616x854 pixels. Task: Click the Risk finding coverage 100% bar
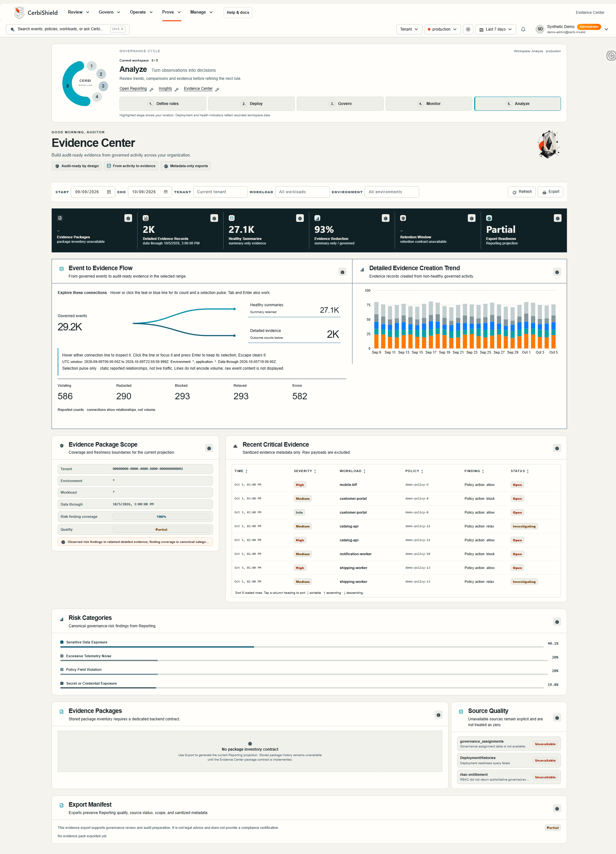coord(161,517)
